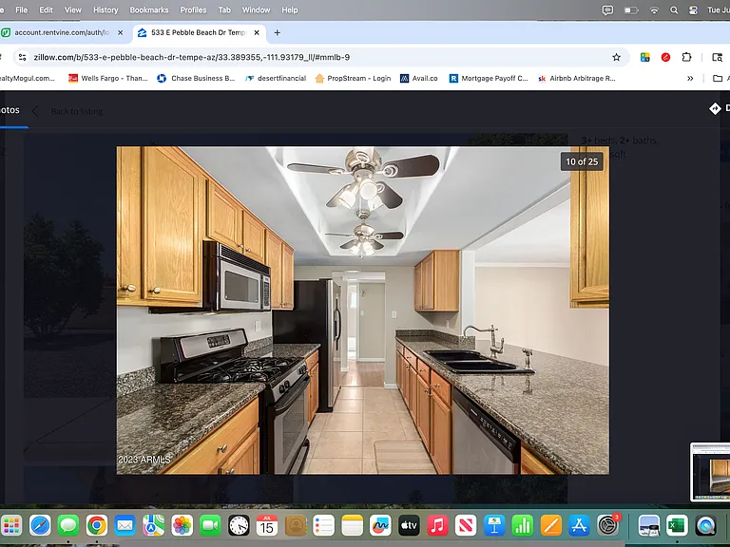This screenshot has height=547, width=730.
Task: Open Maps from the Dock
Action: click(154, 525)
